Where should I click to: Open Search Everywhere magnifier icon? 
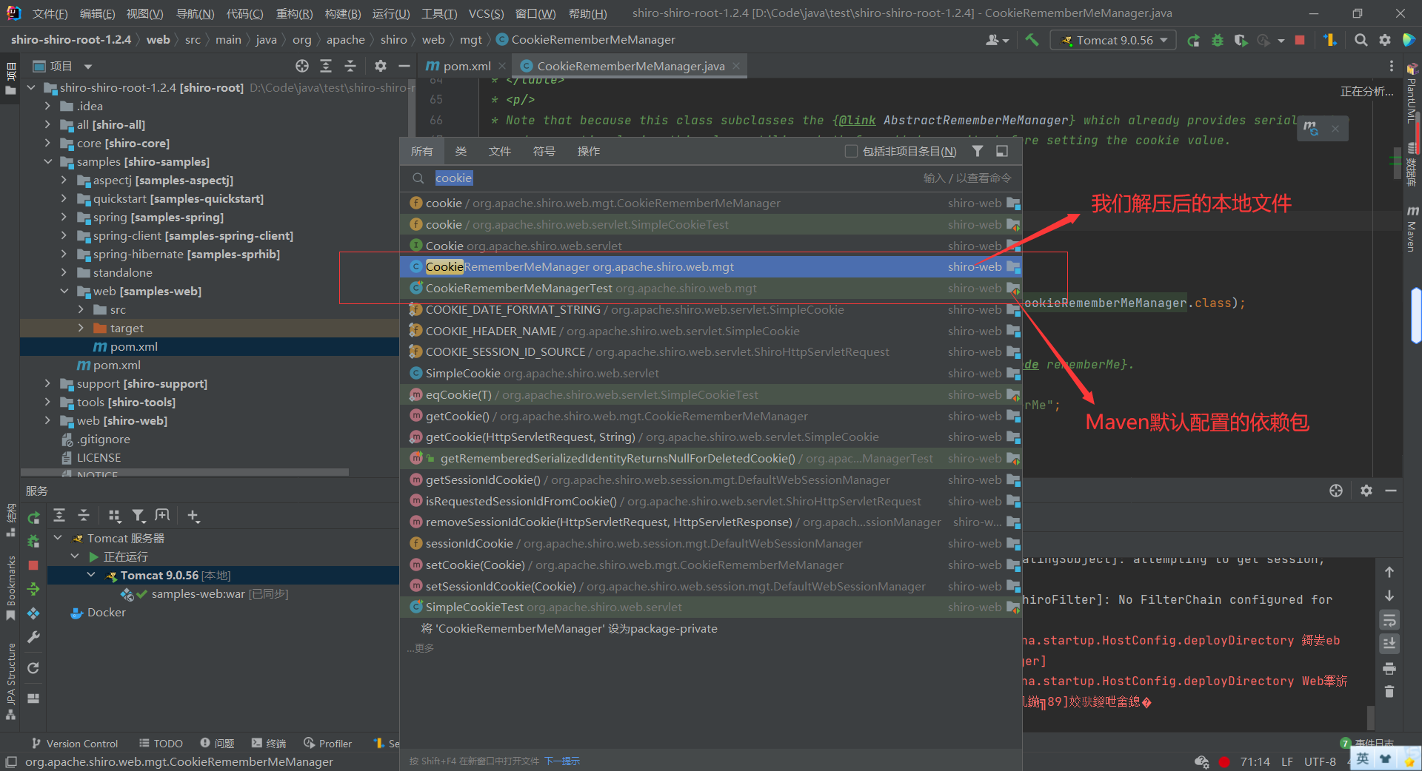1361,41
